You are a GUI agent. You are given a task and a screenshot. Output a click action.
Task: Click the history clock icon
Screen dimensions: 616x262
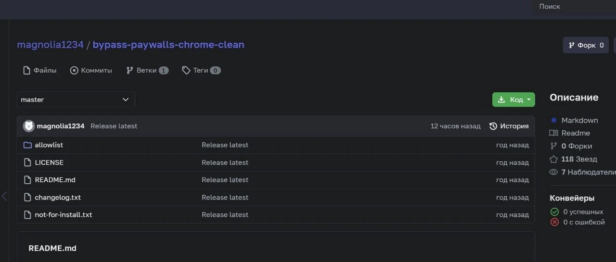[493, 126]
